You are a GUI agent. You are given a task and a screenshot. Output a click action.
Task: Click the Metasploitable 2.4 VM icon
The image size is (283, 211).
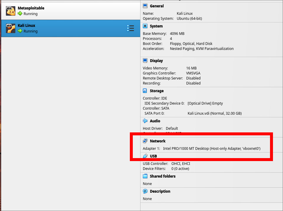click(x=10, y=11)
